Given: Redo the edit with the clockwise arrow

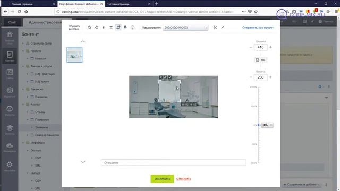Looking at the screenshot, I should pyautogui.click(x=97, y=27).
